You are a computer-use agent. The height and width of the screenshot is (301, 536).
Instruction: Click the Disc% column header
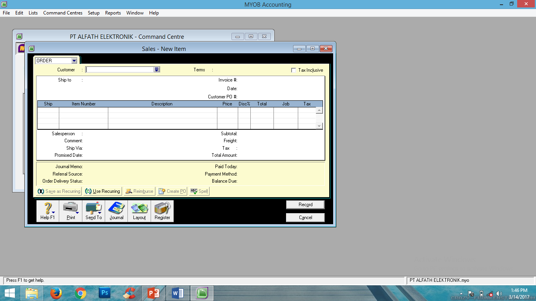244,104
